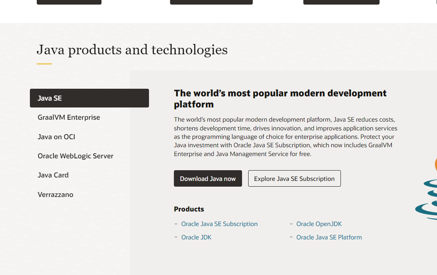Click the Java logo image
This screenshot has width=437, height=275.
click(x=426, y=188)
